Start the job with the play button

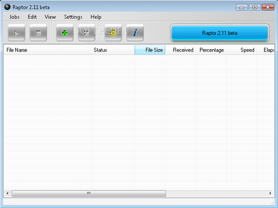point(16,33)
